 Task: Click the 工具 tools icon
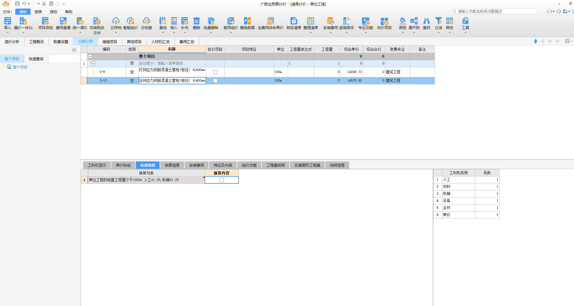point(465,21)
